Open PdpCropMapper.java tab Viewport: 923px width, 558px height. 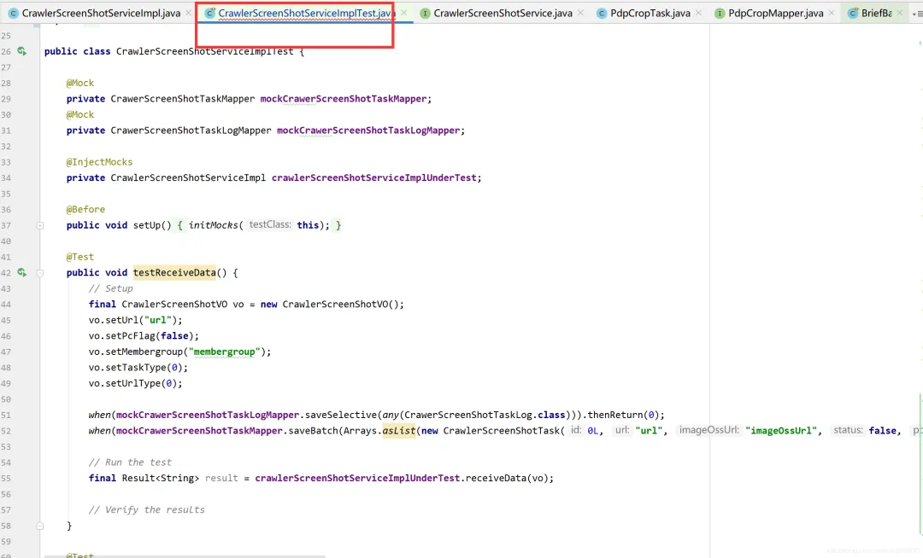pos(775,13)
